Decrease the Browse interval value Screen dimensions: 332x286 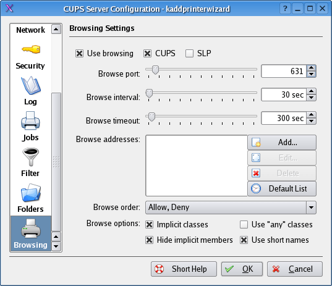tap(311, 98)
